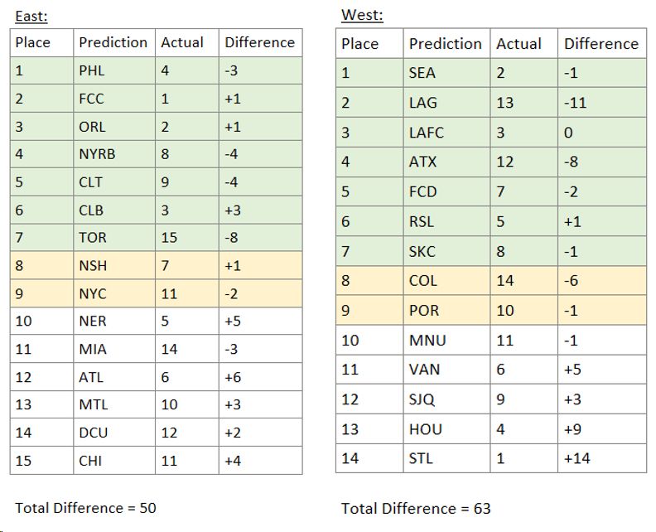Click the CHI prediction cell
This screenshot has height=532, width=656.
pos(91,460)
